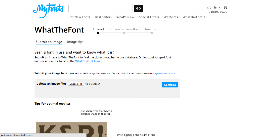Click the MyFonts logo
Viewport: 259px width, 137px height.
pyautogui.click(x=48, y=11)
